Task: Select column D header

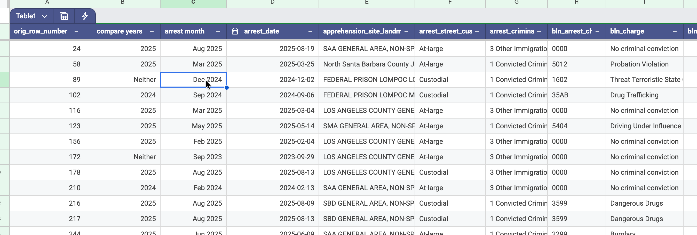Action: tap(272, 2)
